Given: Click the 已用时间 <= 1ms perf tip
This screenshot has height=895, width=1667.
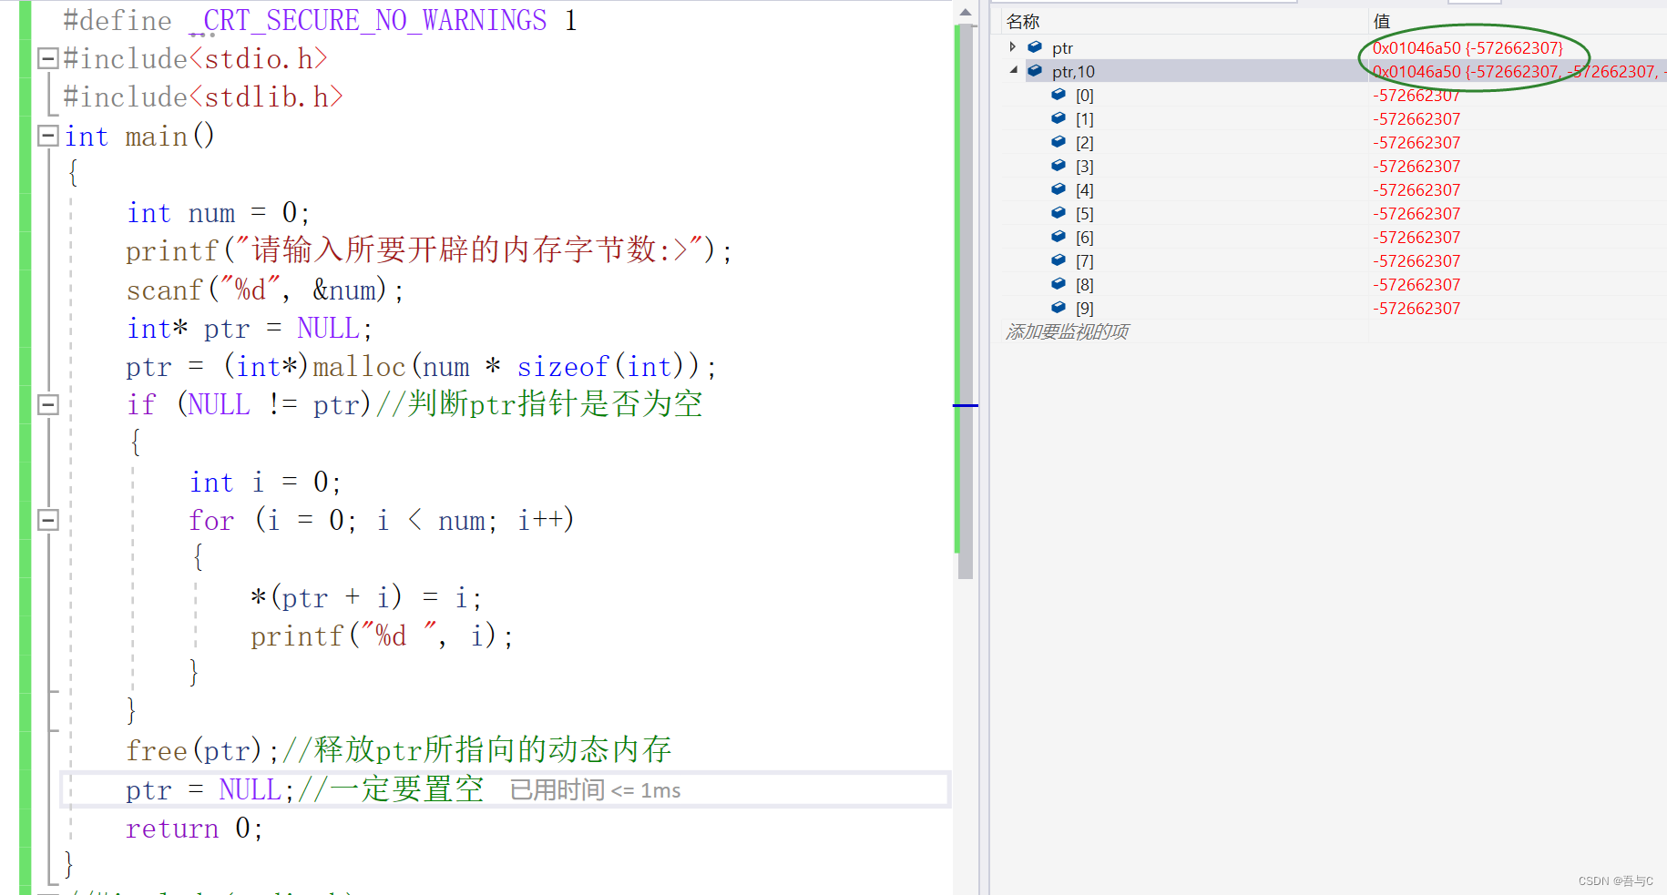Looking at the screenshot, I should (x=595, y=789).
